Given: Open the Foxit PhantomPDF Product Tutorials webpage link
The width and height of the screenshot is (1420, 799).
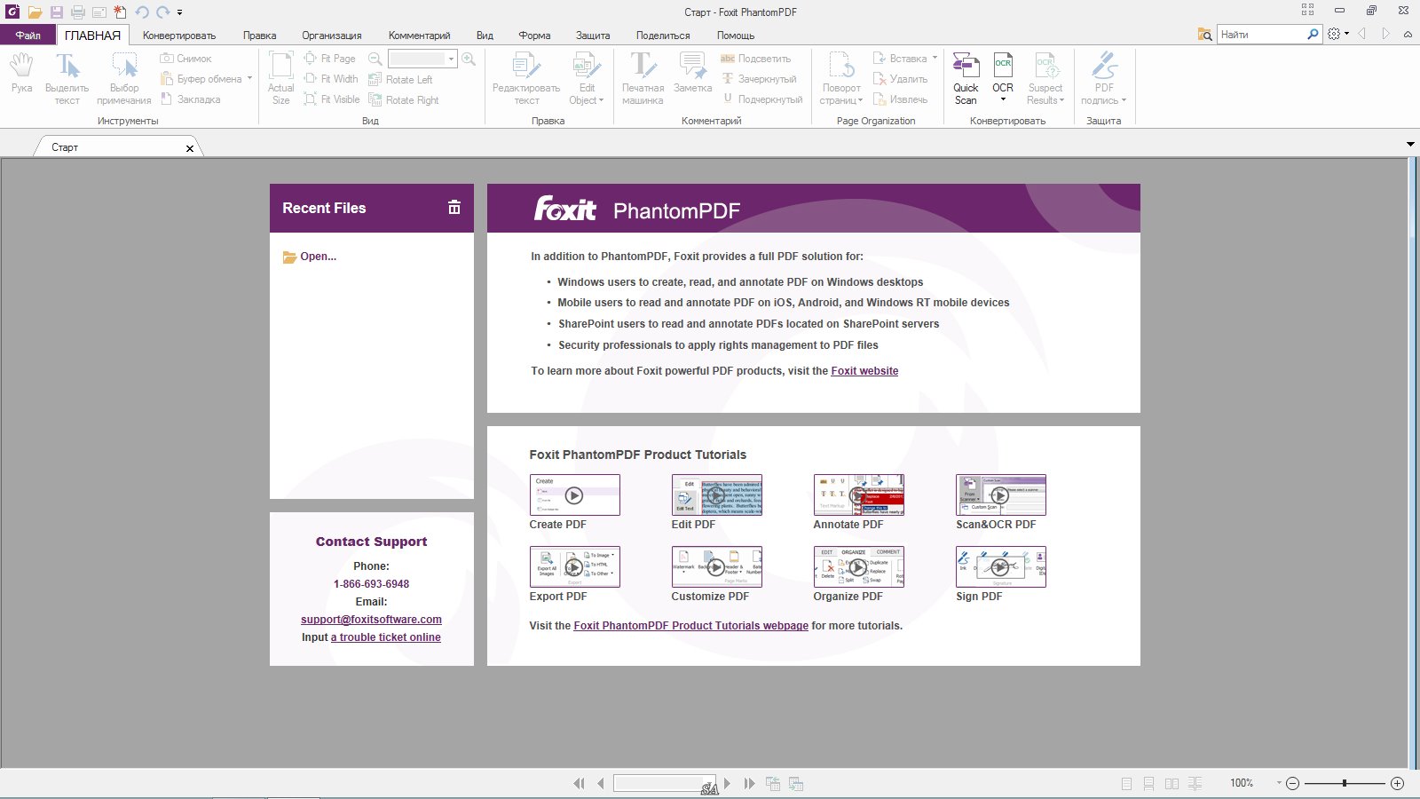Looking at the screenshot, I should point(690,626).
